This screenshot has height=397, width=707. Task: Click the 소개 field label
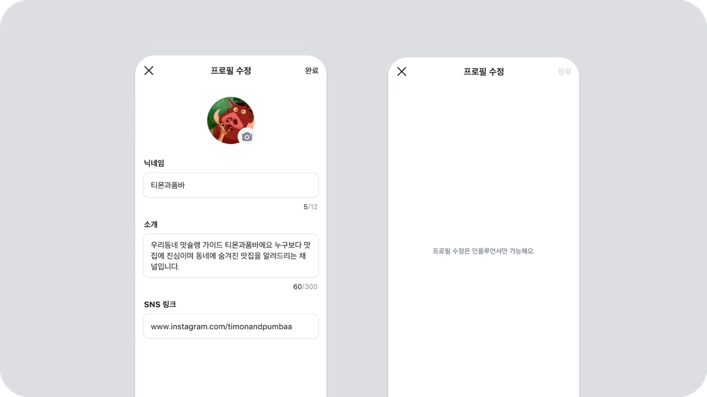pyautogui.click(x=151, y=224)
